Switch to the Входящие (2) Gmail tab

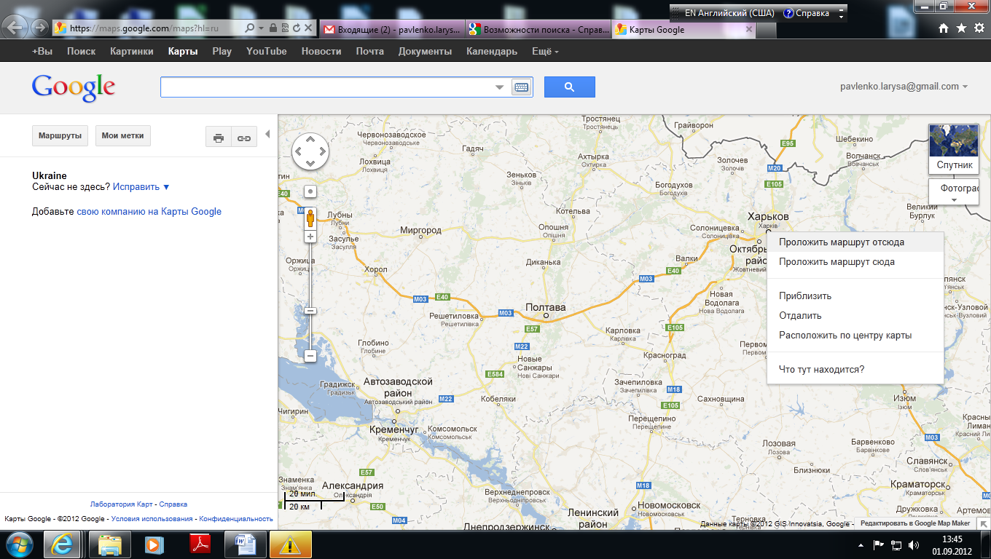click(x=391, y=30)
